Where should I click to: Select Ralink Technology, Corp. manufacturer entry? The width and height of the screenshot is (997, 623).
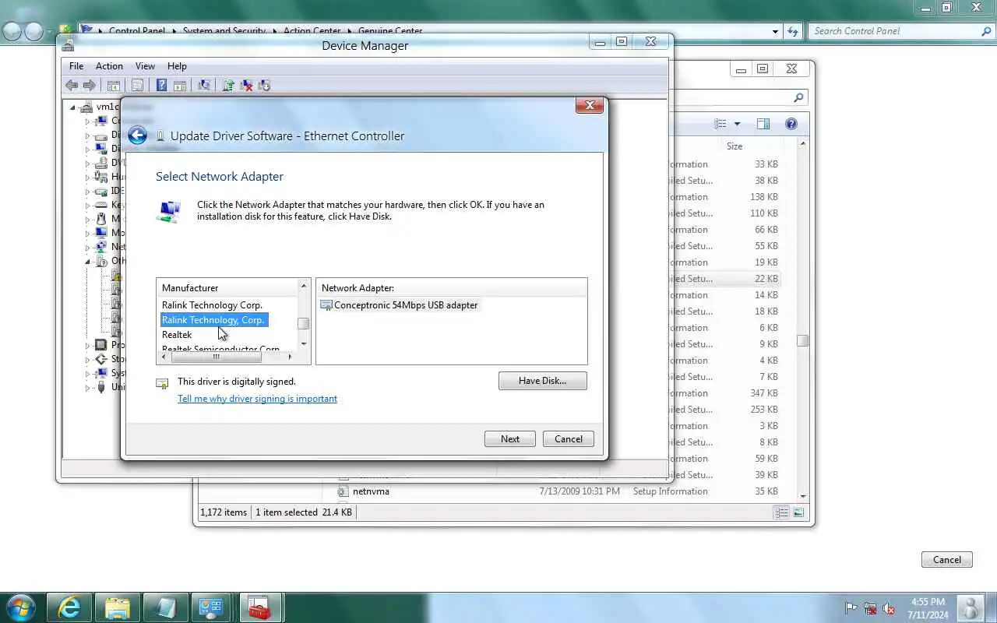point(213,320)
